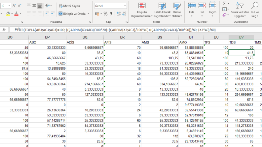Open Koşullu Biçimlendirme menu

pyautogui.click(x=142, y=10)
